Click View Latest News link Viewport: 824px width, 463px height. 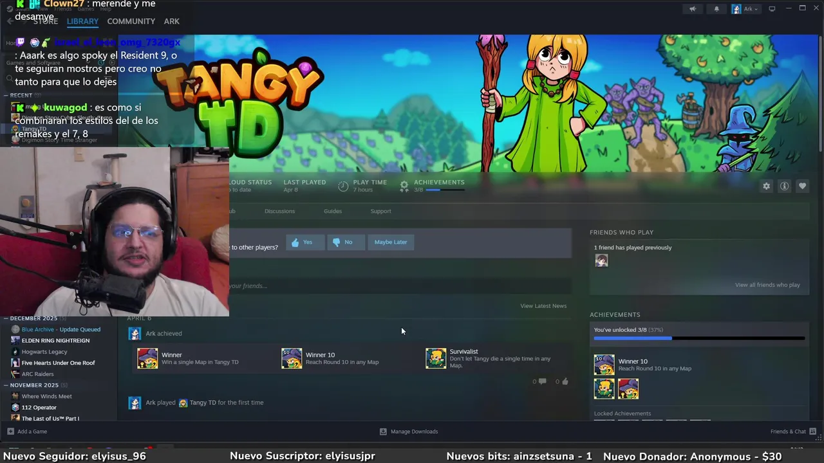(x=543, y=306)
